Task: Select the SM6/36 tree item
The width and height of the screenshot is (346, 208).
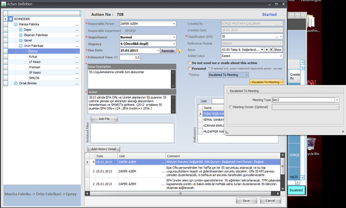Action: click(34, 78)
